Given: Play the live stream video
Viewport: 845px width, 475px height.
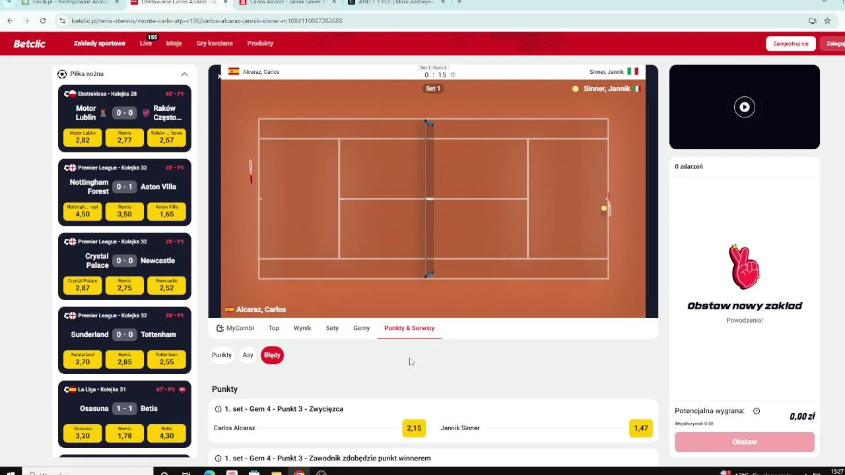Looking at the screenshot, I should 745,107.
